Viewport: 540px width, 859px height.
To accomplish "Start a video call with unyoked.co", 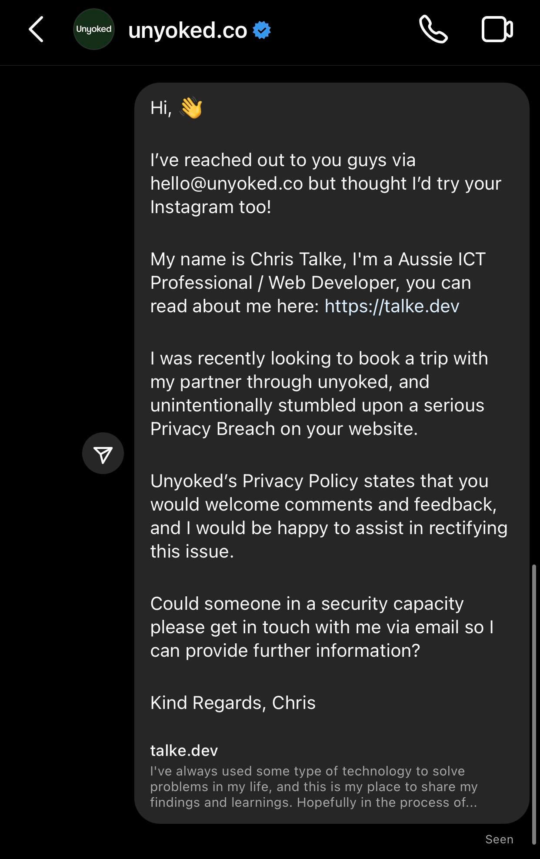I will [497, 30].
